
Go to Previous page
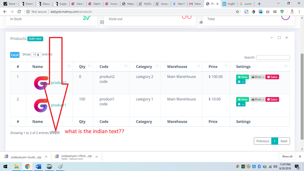click(x=263, y=141)
